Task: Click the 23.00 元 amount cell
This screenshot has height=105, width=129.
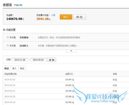Action: [x=70, y=96]
